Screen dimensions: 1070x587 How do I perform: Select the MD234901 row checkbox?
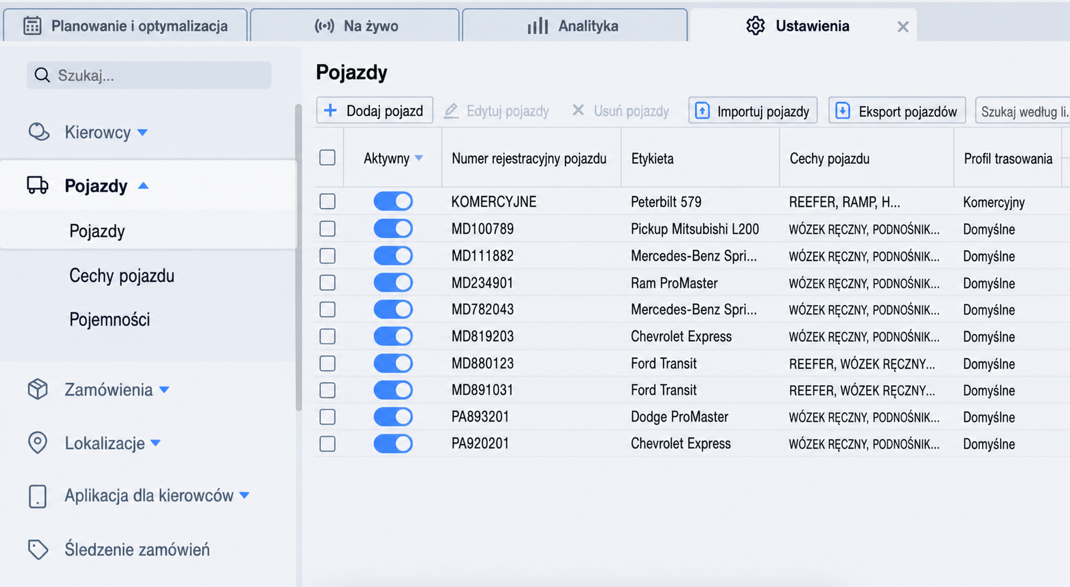[x=327, y=283]
